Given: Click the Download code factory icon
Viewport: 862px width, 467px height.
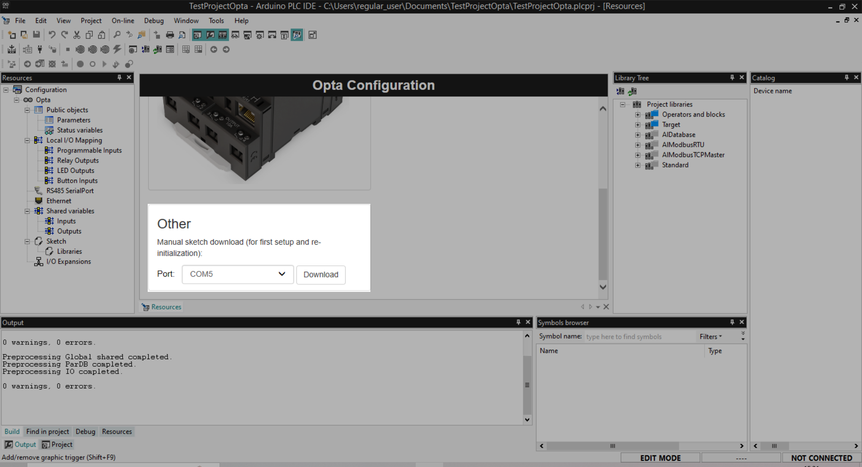Looking at the screenshot, I should [12, 49].
